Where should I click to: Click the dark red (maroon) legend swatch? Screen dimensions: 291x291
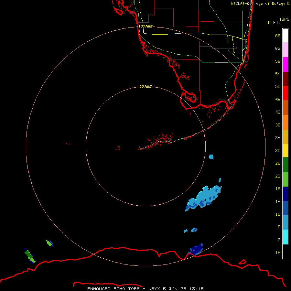click(286, 79)
